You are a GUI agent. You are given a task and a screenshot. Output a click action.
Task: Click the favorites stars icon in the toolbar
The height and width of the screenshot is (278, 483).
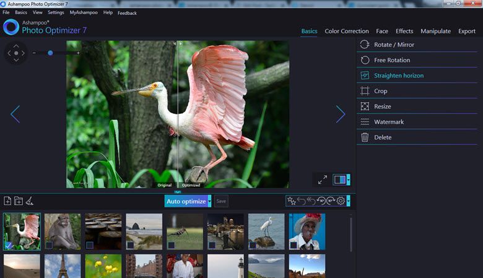click(292, 201)
